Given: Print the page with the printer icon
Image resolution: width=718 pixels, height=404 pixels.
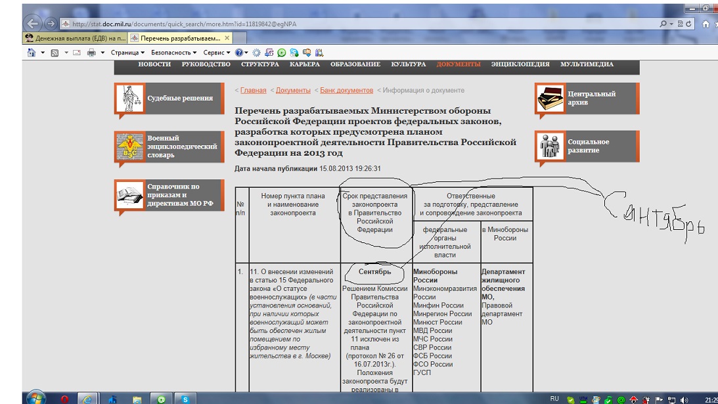Looking at the screenshot, I should click(x=91, y=53).
